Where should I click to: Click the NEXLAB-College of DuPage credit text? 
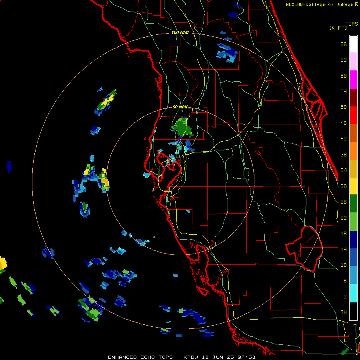pyautogui.click(x=320, y=4)
